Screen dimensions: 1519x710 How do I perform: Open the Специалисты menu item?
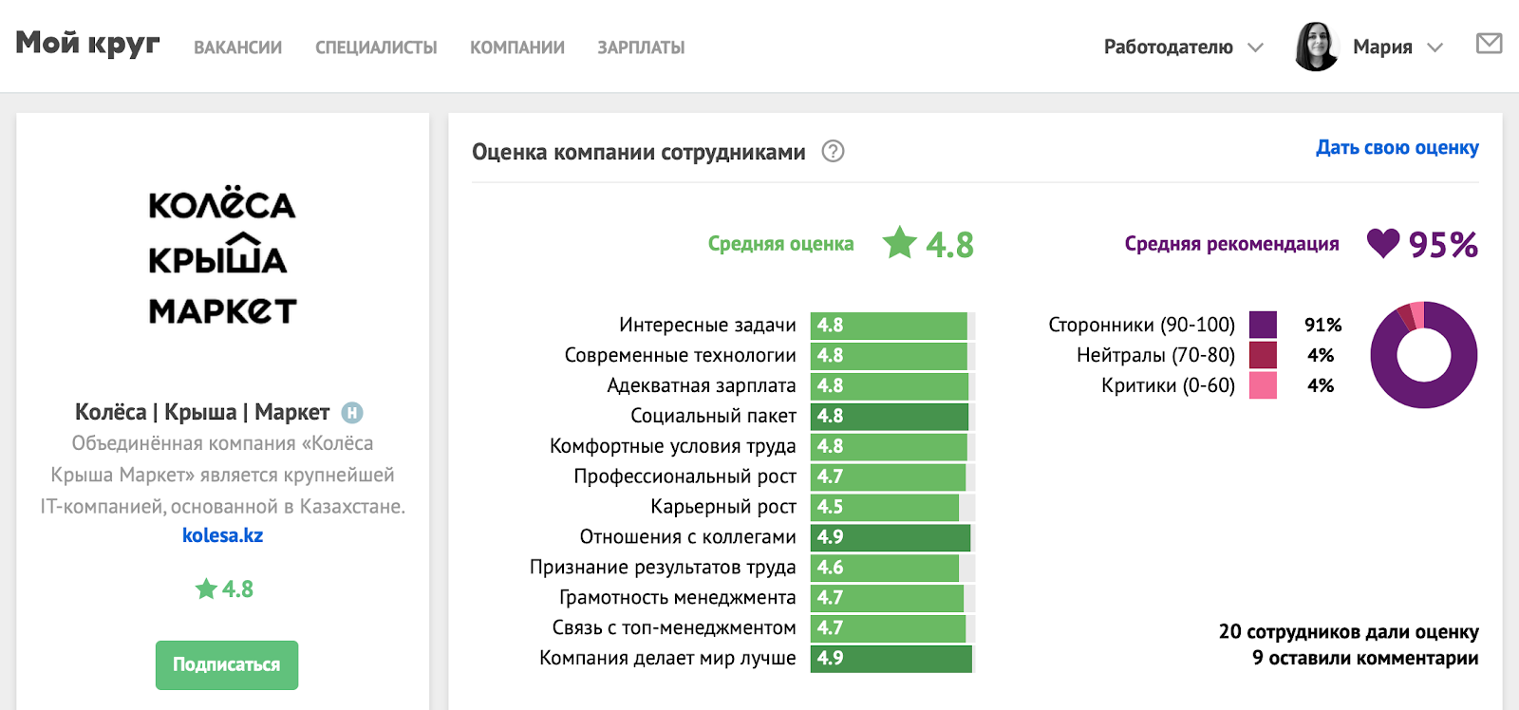376,47
